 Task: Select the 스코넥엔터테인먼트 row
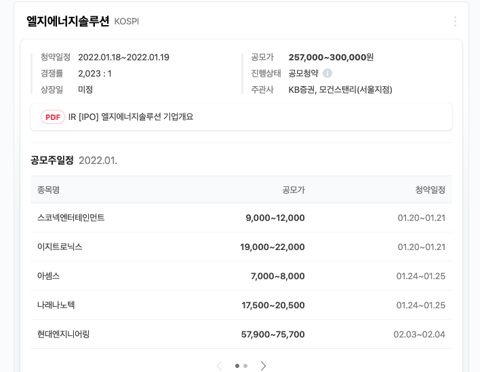pos(241,218)
